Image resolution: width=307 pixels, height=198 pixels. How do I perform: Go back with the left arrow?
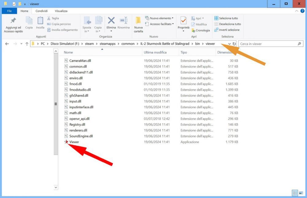point(7,44)
